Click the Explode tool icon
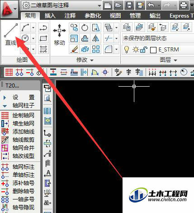This screenshot has height=213, width=194. (85, 49)
